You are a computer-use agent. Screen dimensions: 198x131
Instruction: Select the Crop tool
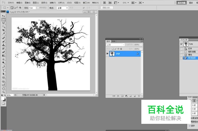[3, 30]
